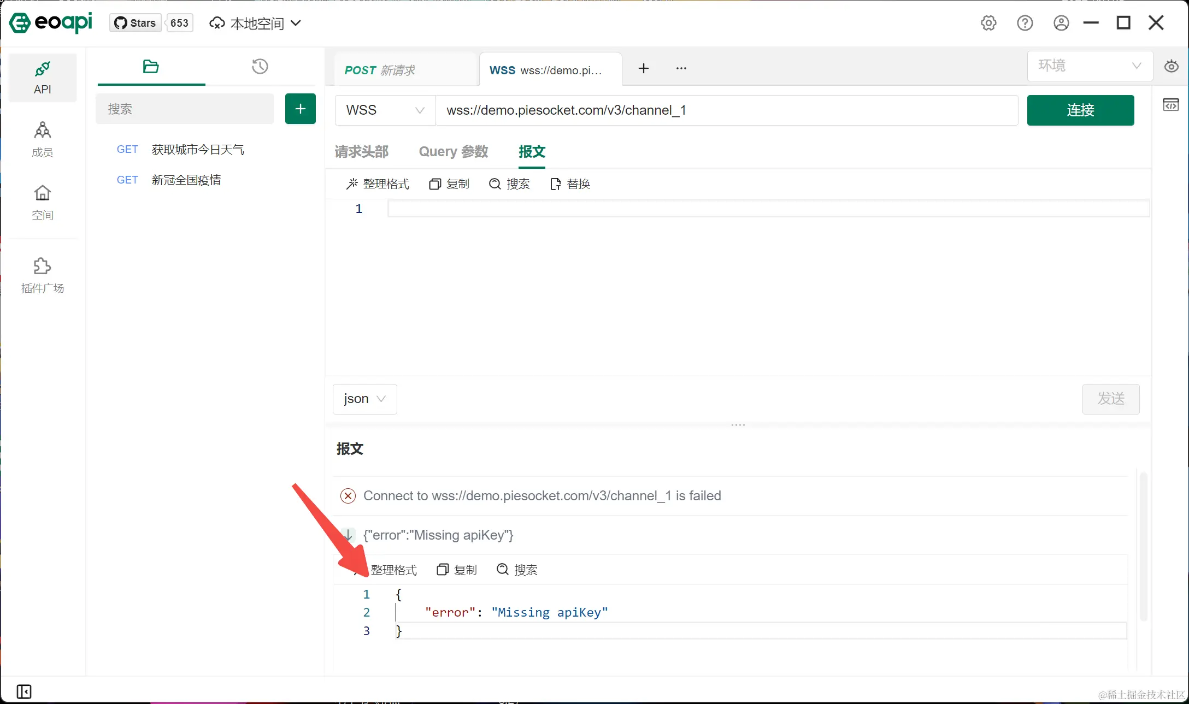
Task: Open the history clock tab in sidebar
Action: click(260, 67)
